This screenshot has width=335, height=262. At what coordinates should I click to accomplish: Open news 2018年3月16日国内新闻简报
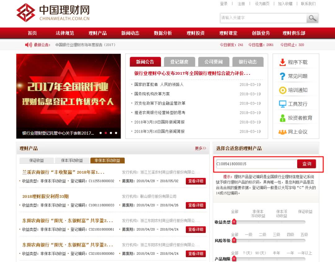159,131
